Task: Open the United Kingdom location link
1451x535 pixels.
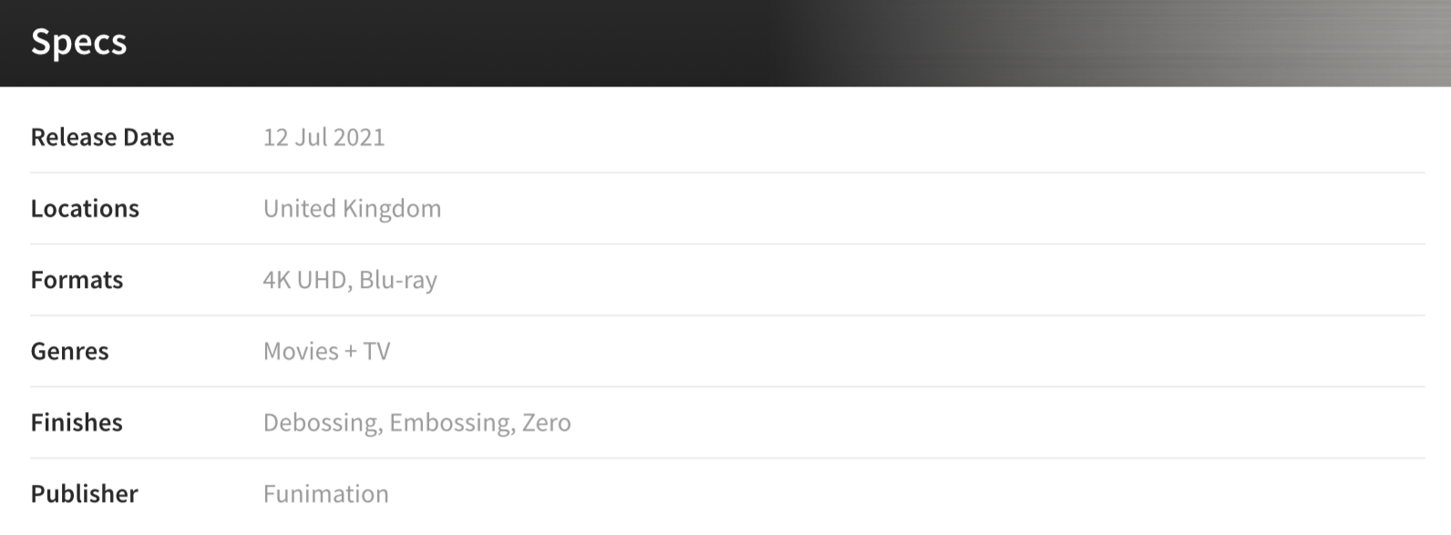Action: [352, 209]
